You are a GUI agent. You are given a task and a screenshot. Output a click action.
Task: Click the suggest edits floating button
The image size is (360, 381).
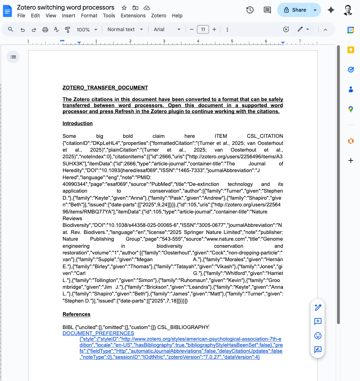click(318, 350)
